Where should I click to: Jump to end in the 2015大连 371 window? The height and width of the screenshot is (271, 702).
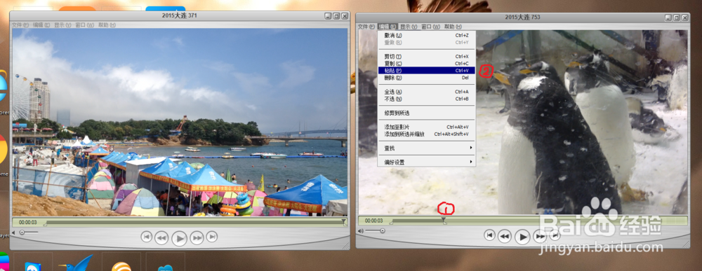coord(212,237)
